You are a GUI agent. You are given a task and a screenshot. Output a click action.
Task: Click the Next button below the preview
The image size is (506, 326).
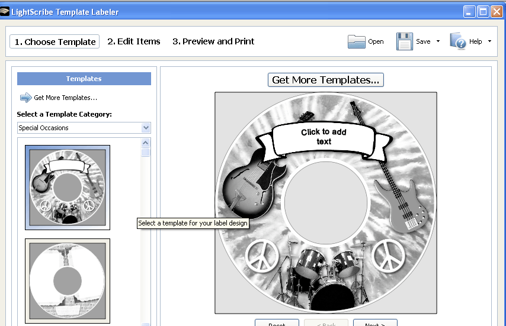tap(375, 323)
